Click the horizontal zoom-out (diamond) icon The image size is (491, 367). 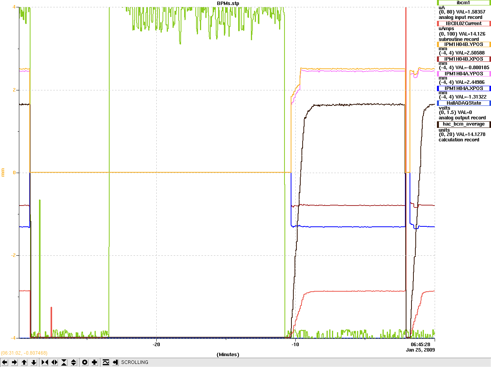coord(54,362)
